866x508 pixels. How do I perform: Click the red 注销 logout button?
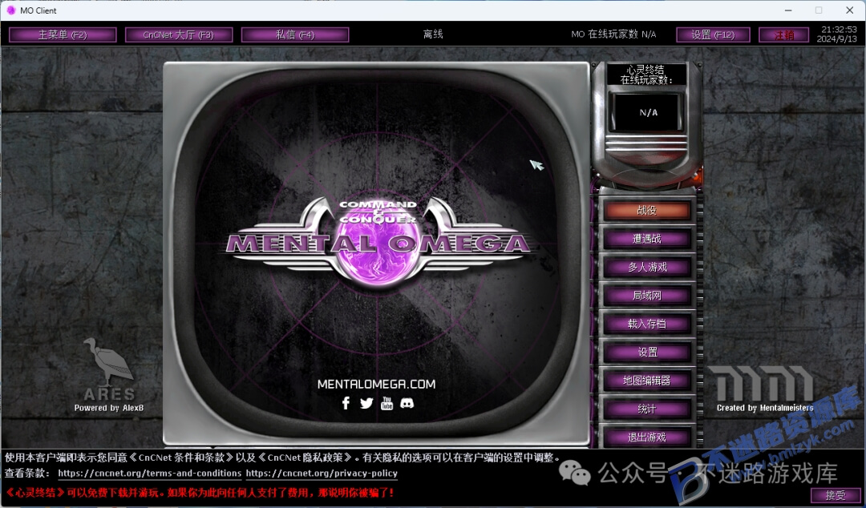[783, 34]
